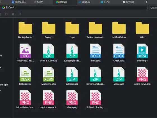This screenshot has width=157, height=118.
Task: Open the Settings tab
Action: [x=129, y=2]
